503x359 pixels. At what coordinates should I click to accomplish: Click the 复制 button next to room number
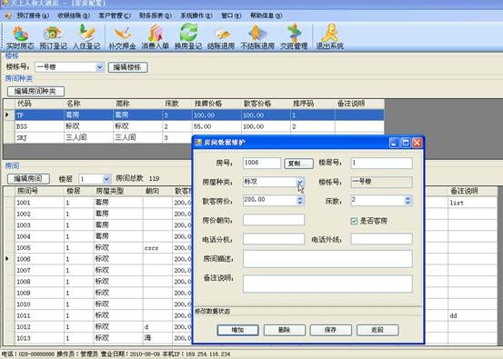point(298,164)
